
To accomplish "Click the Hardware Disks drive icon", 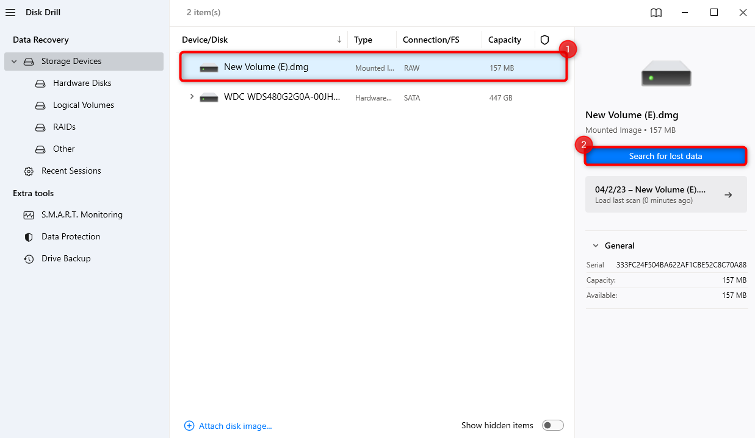I will coord(40,83).
